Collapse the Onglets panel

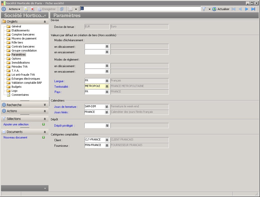(x=45, y=22)
